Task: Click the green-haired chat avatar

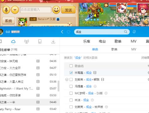Action: click(23, 22)
